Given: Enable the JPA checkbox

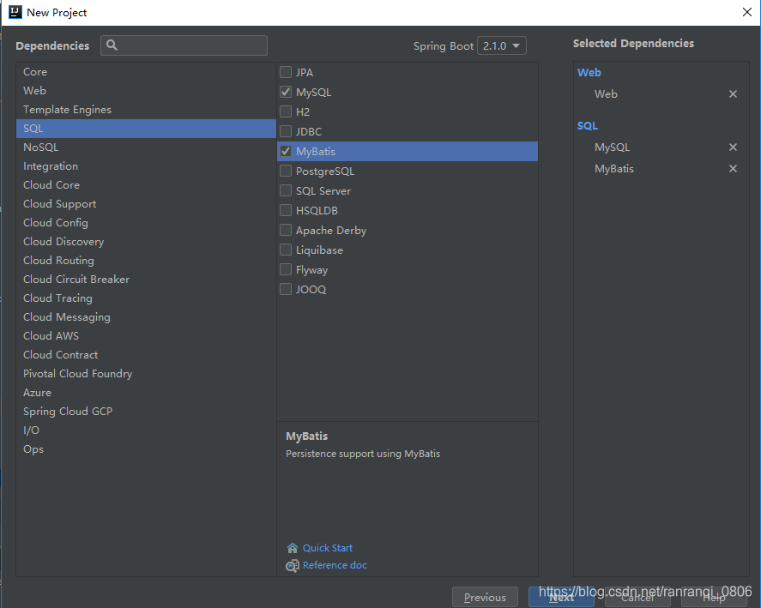Looking at the screenshot, I should pos(286,72).
